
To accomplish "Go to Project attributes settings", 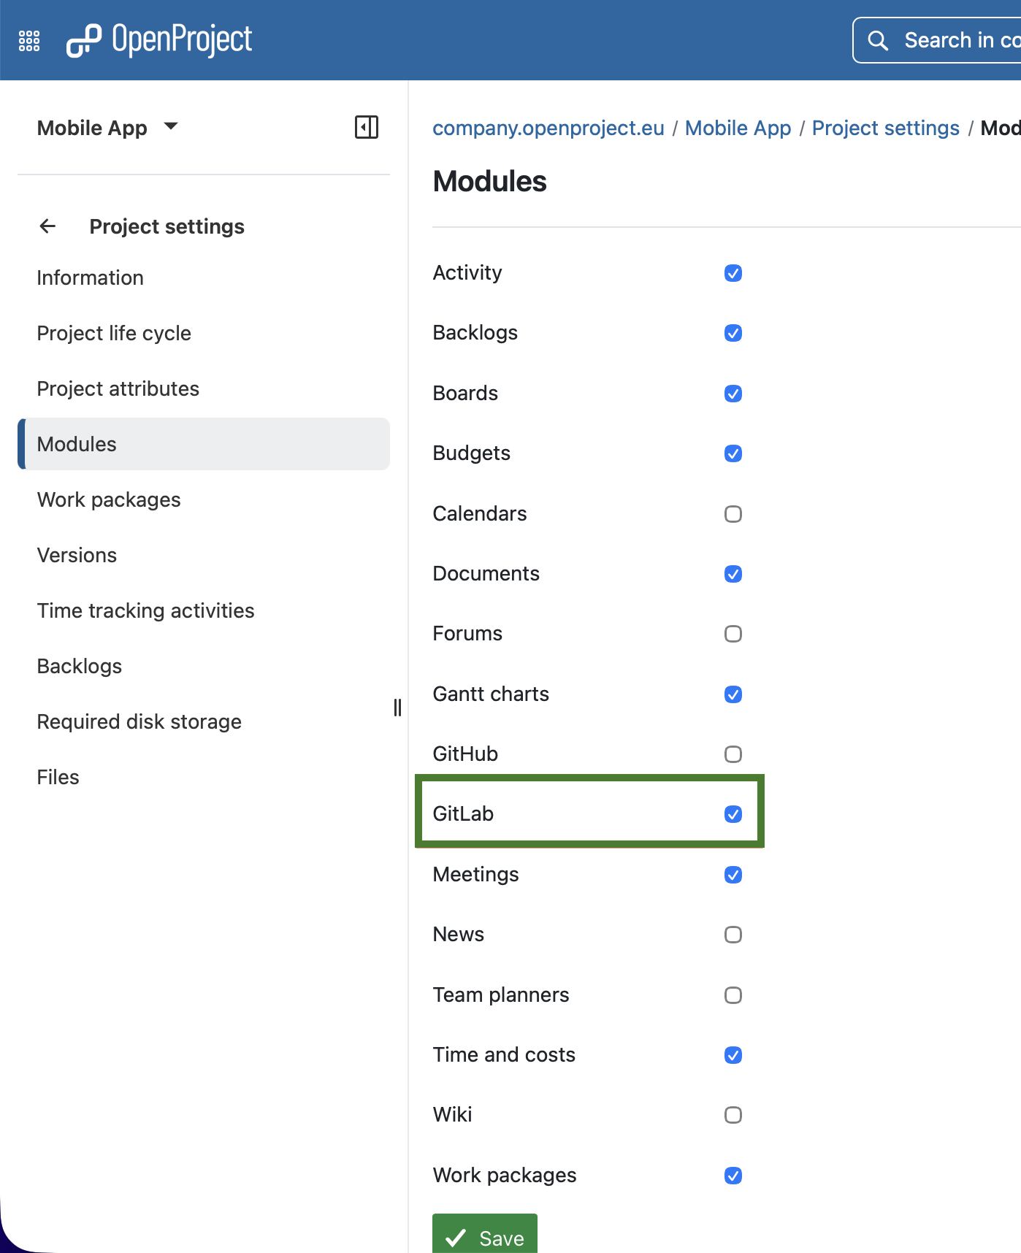I will point(204,388).
